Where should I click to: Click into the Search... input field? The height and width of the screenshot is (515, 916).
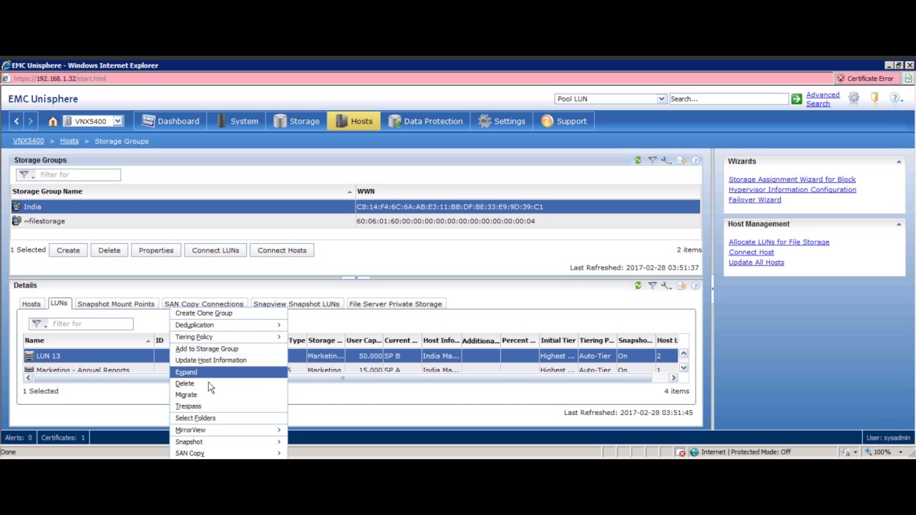coord(728,99)
